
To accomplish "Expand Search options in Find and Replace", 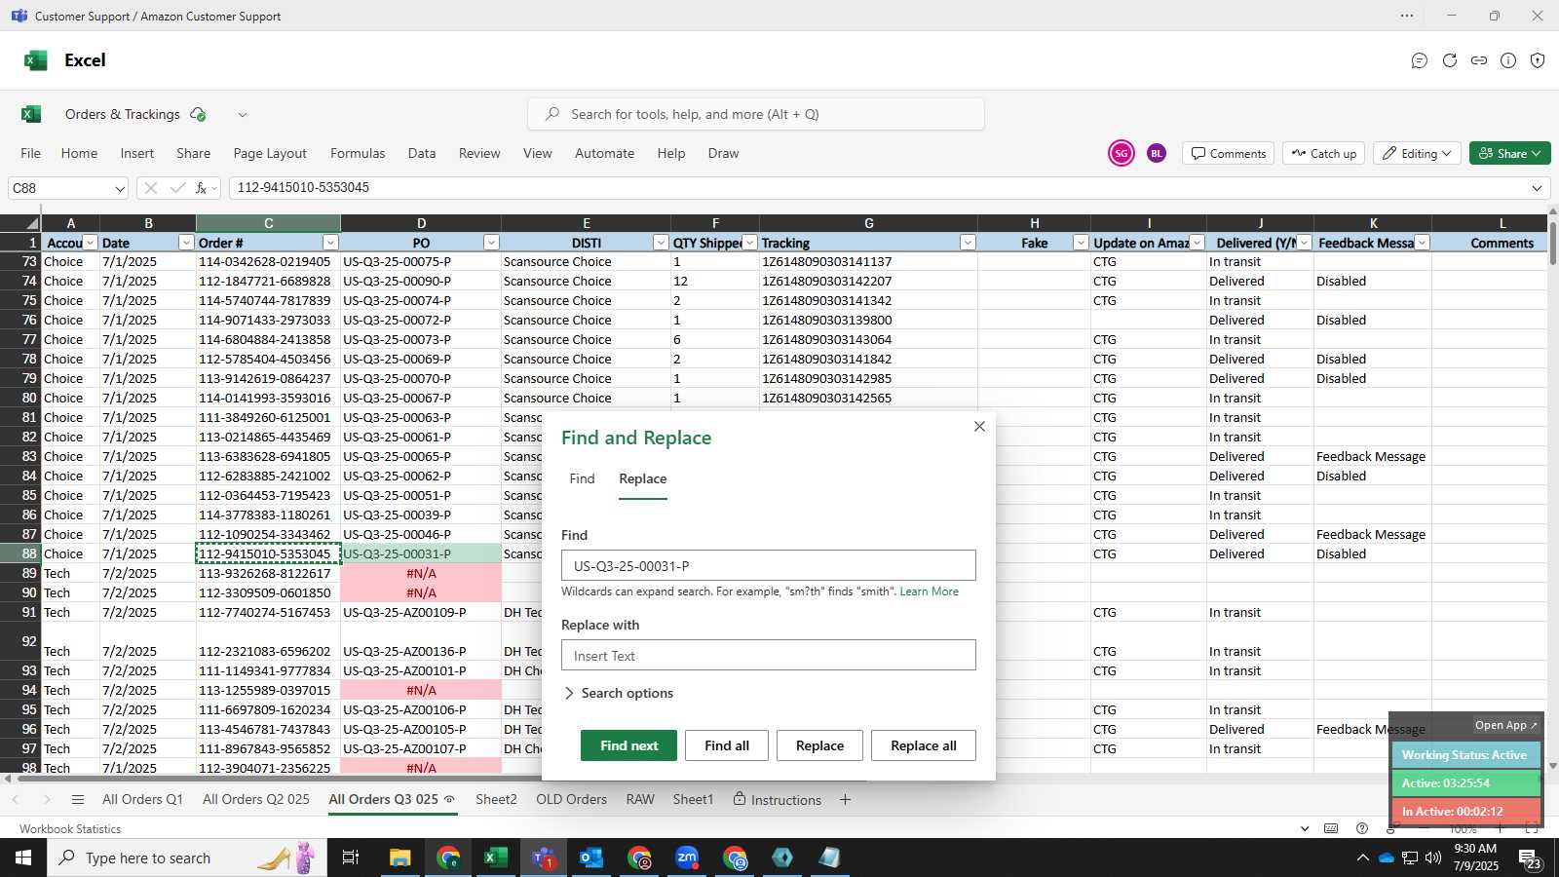I will (619, 693).
